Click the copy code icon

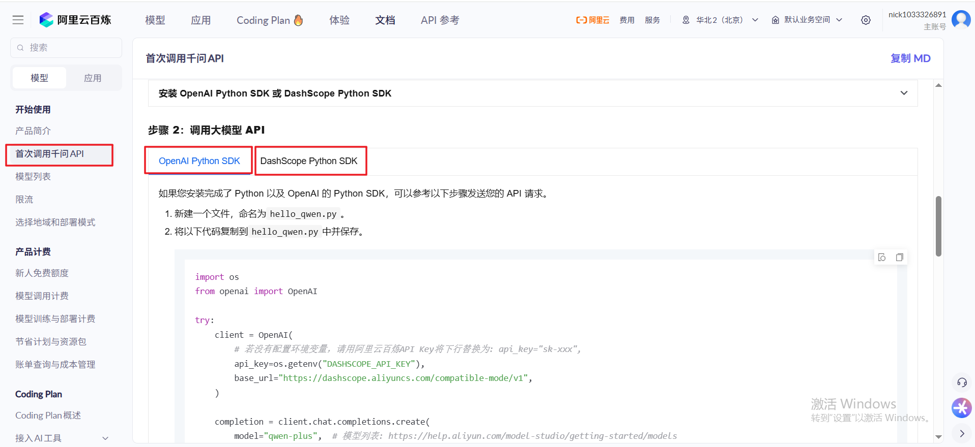click(899, 258)
